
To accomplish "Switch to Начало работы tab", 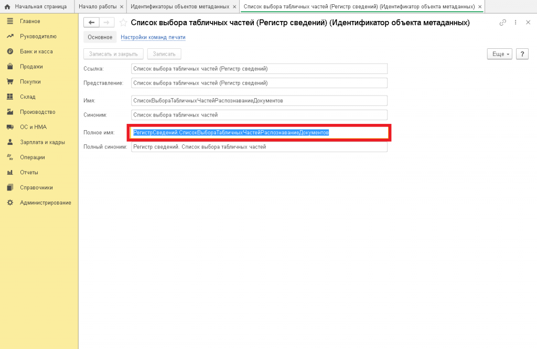I will click(98, 6).
